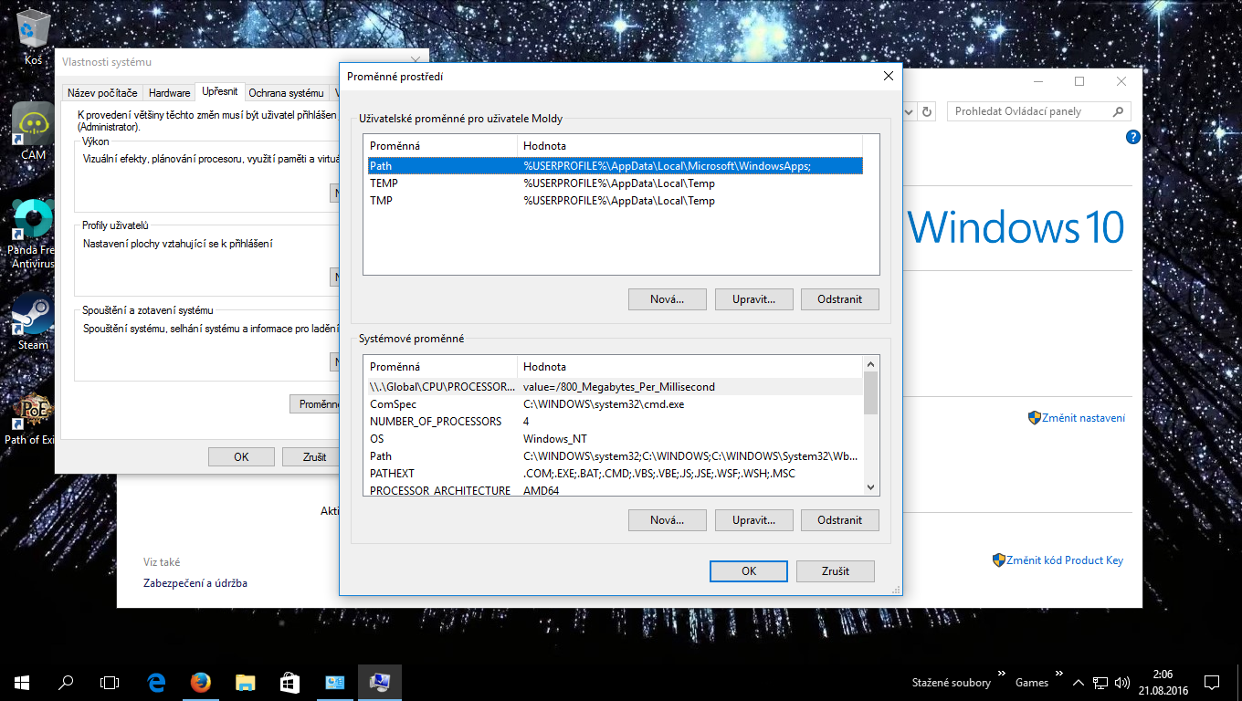Click the blue help question mark icon
The image size is (1242, 701).
point(1133,138)
